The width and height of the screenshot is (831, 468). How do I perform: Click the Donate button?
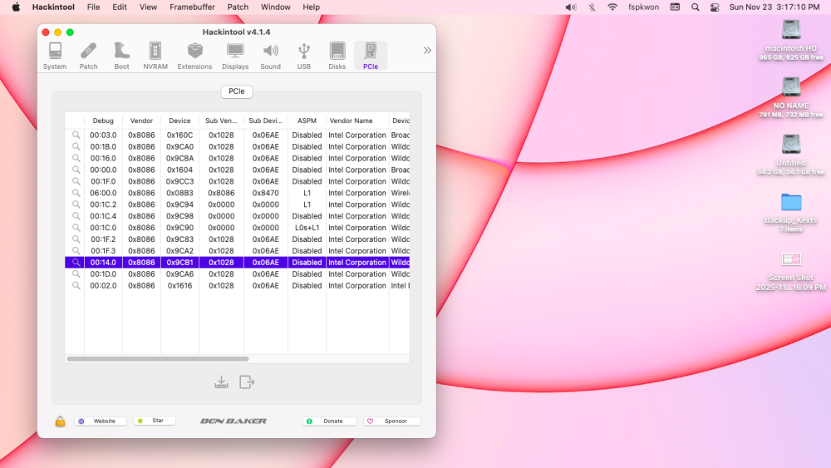click(329, 421)
